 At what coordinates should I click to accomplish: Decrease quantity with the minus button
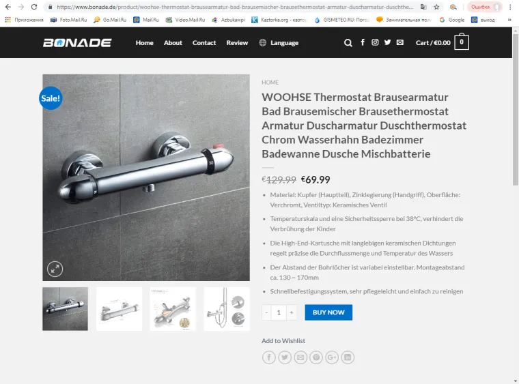point(266,312)
